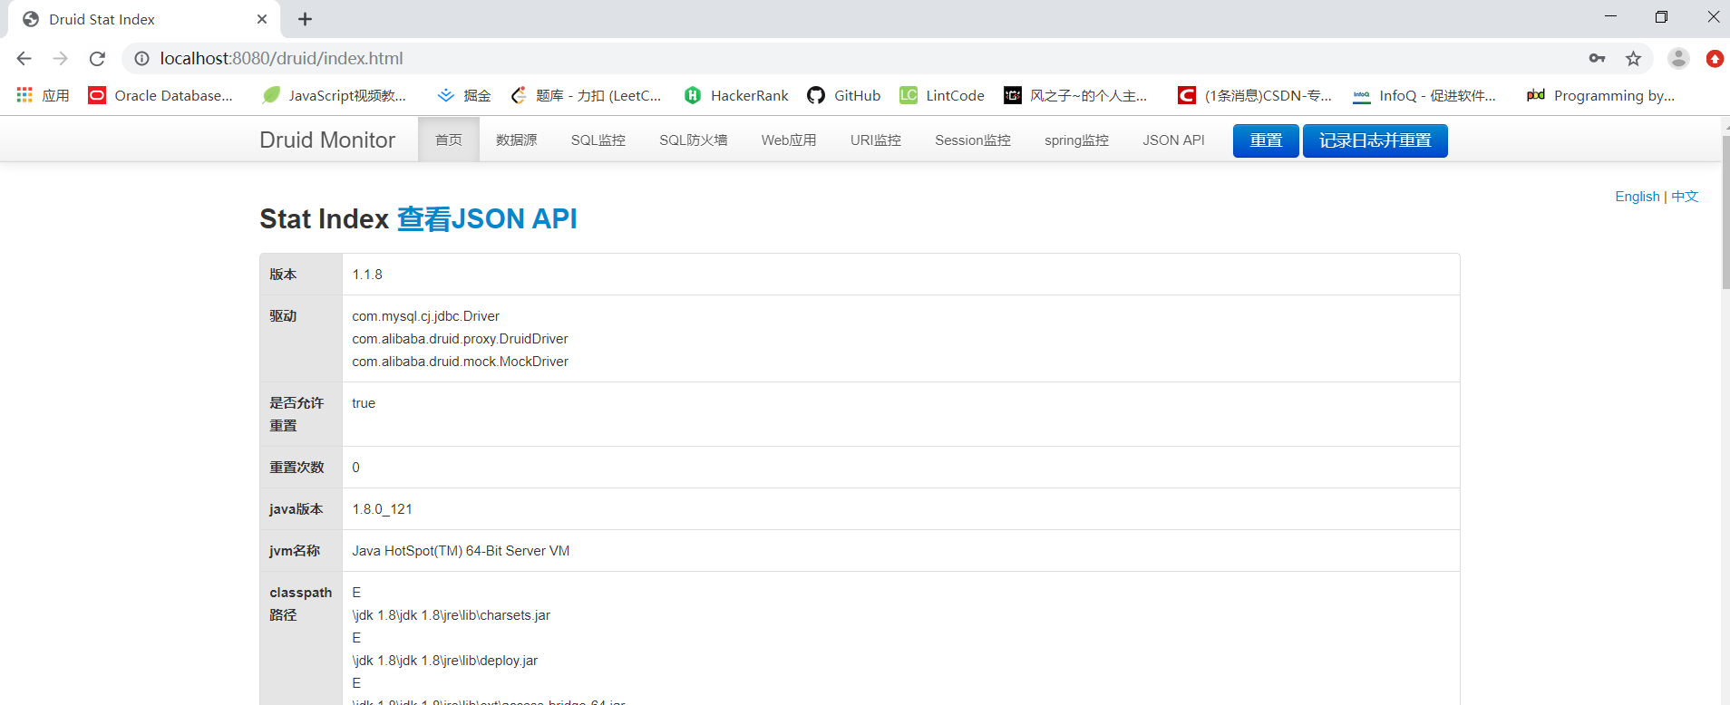The height and width of the screenshot is (705, 1730).
Task: Go back with the browser back arrow
Action: (x=24, y=58)
